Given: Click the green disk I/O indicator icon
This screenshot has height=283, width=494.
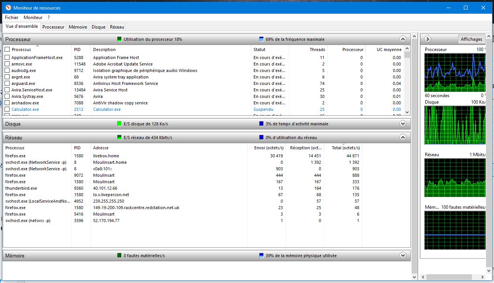Looking at the screenshot, I should pyautogui.click(x=119, y=124).
